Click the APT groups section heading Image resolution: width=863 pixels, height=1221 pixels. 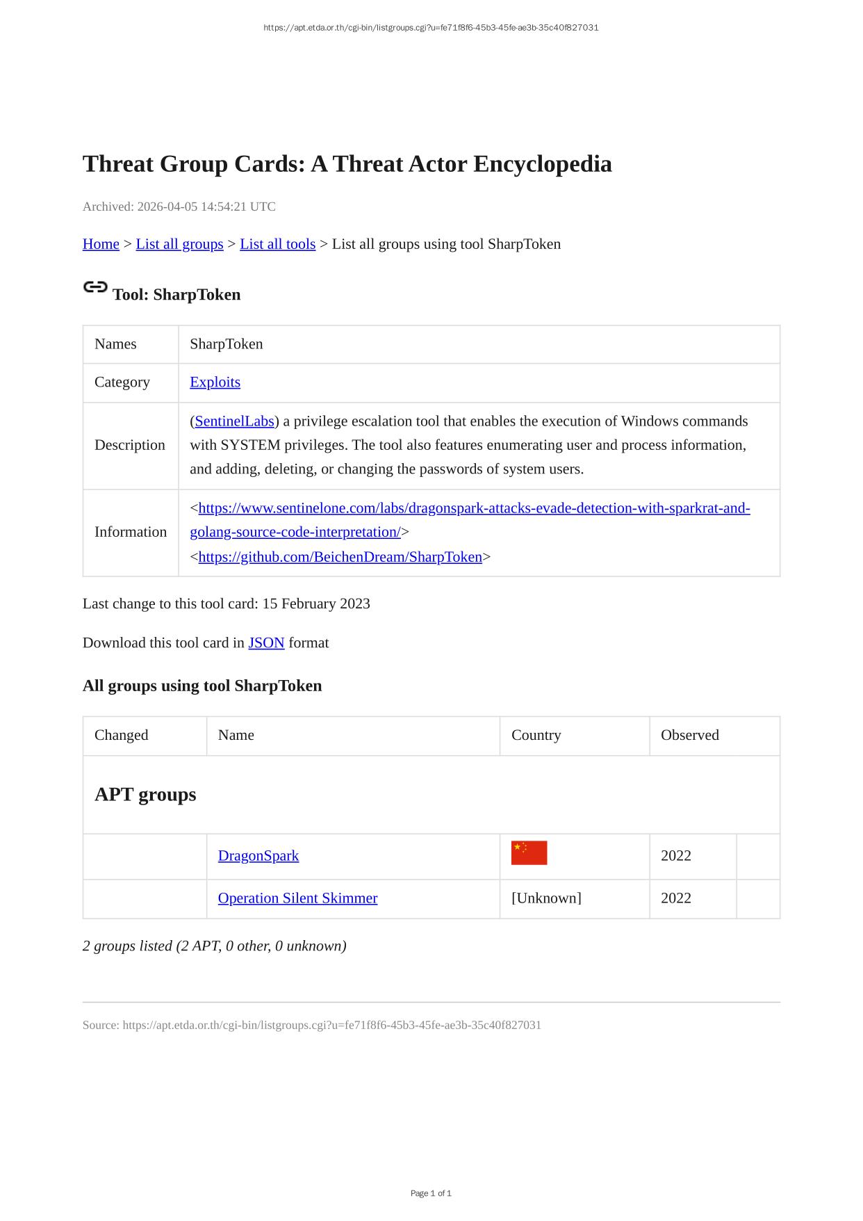pyautogui.click(x=145, y=795)
